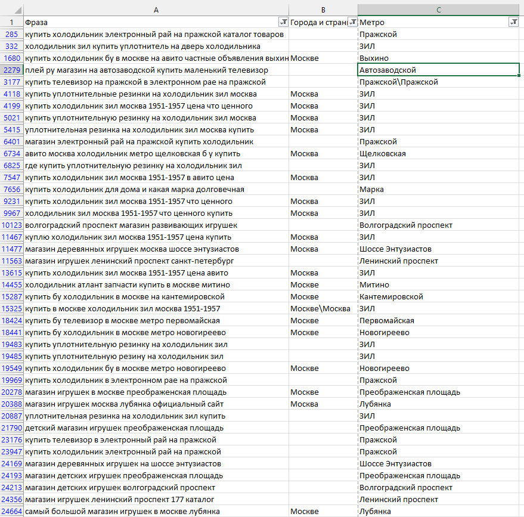Select row header 2279
The height and width of the screenshot is (517, 524).
[x=12, y=70]
